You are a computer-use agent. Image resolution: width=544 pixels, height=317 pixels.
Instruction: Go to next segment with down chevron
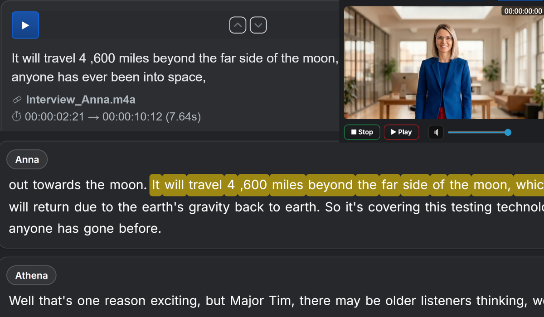click(258, 25)
